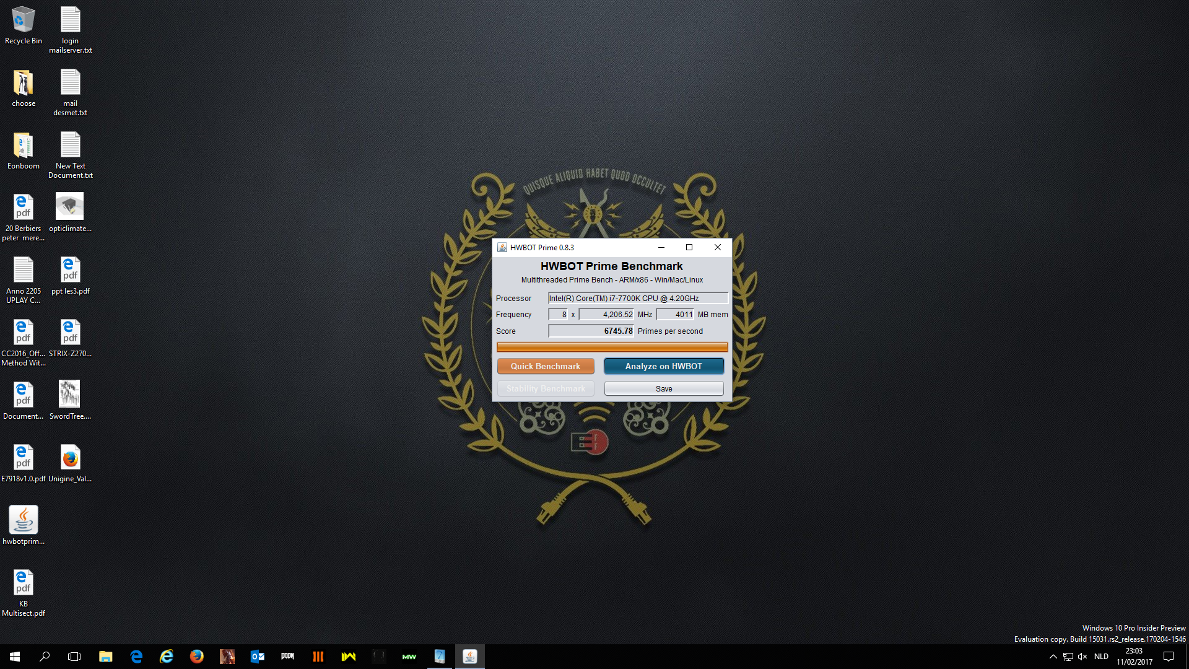Click the disabled Stability Benchmark button
1189x669 pixels.
546,388
